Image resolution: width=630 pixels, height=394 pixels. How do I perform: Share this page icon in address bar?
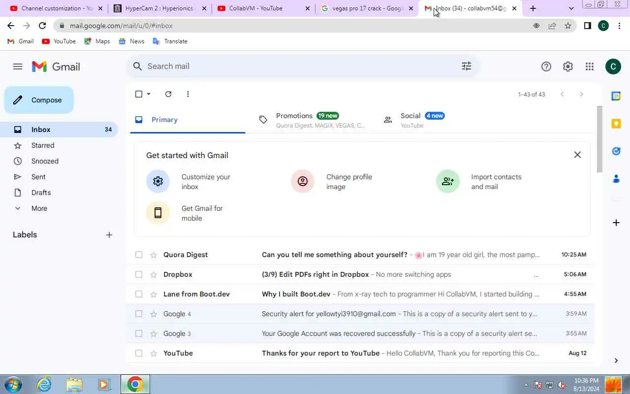pos(552,26)
